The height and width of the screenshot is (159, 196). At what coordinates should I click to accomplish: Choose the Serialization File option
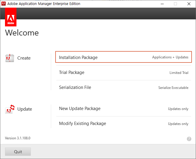(123, 87)
